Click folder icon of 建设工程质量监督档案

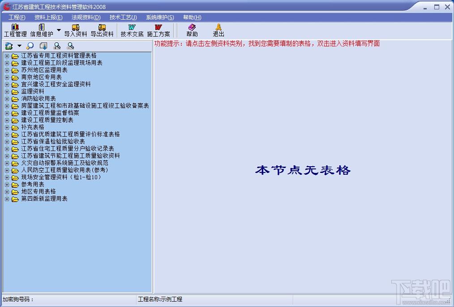[15, 114]
